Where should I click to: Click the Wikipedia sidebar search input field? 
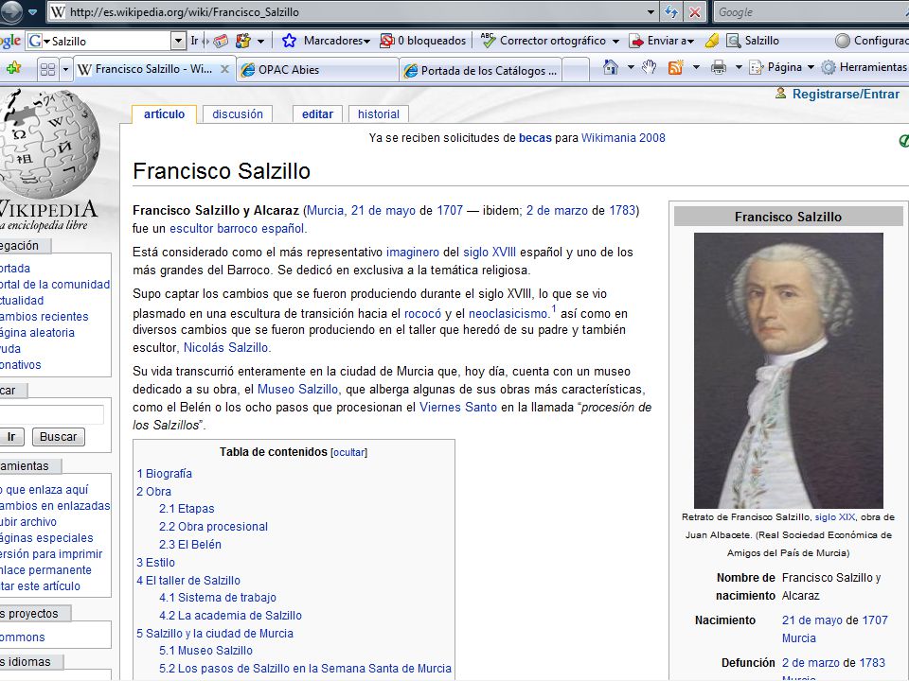pyautogui.click(x=51, y=414)
